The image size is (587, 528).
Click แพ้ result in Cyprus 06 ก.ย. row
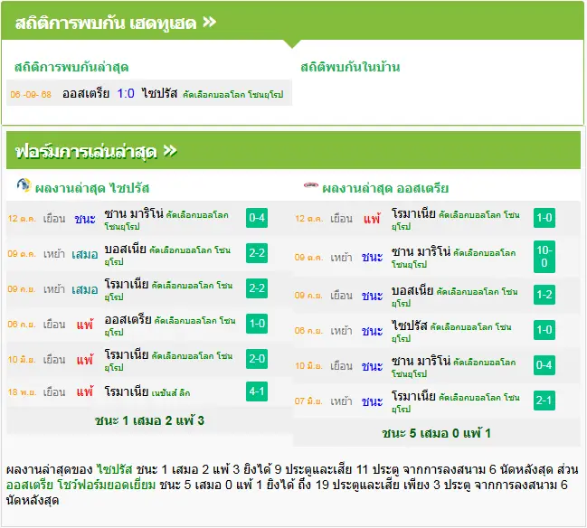[x=85, y=325]
